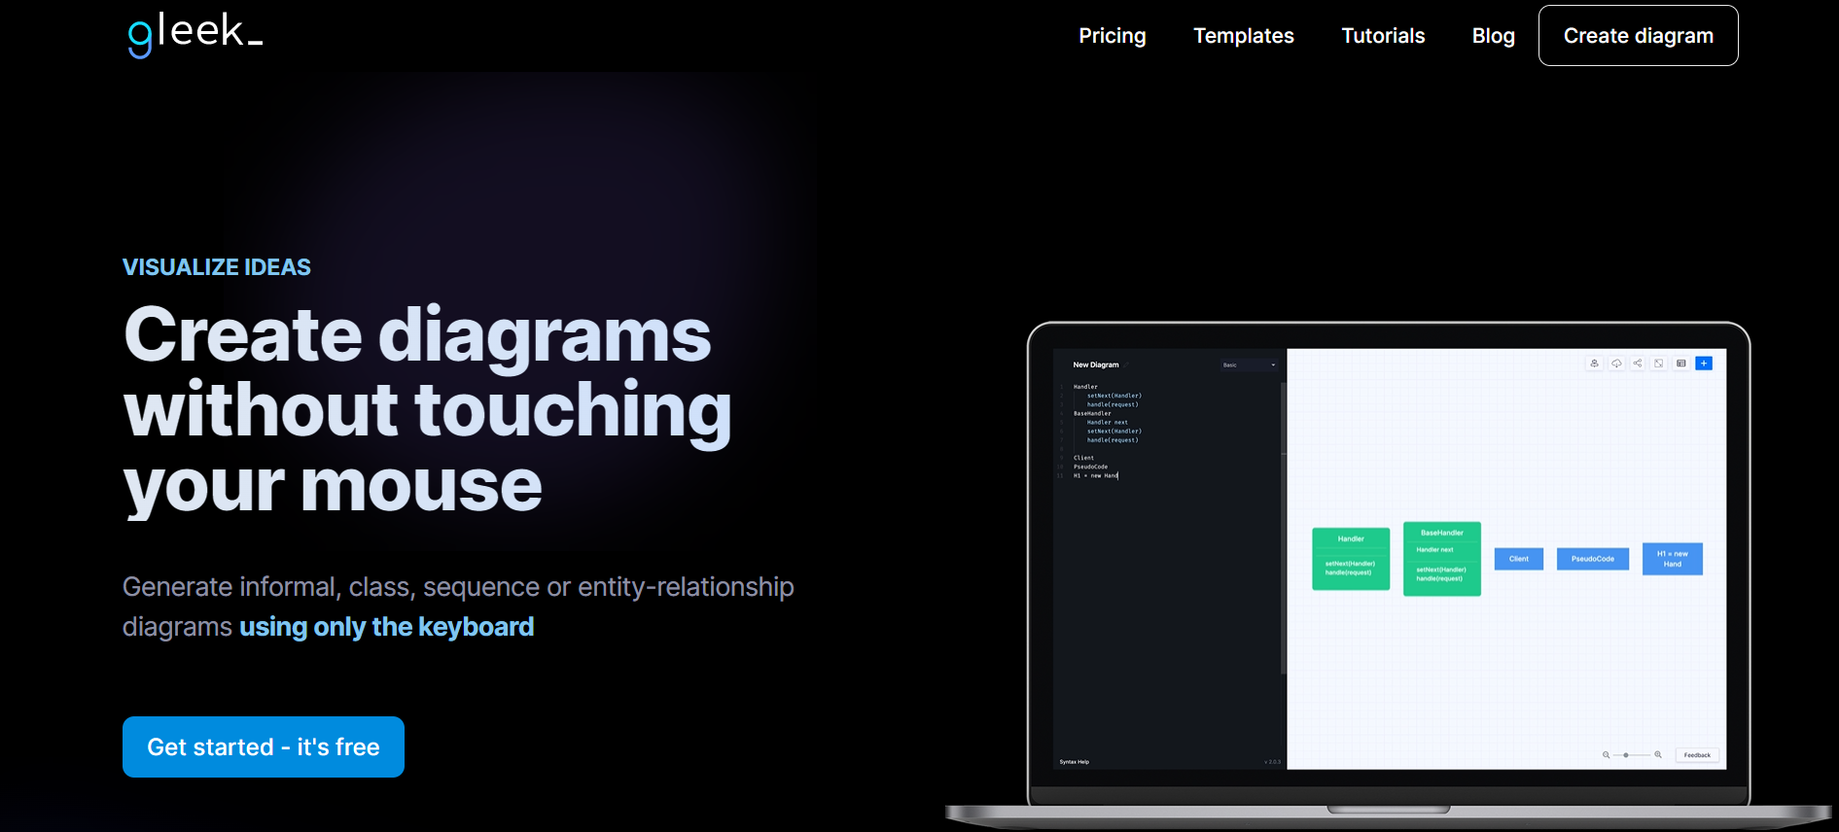Viewport: 1839px width, 832px height.
Task: Click the Feedback button in the preview
Action: tap(1697, 755)
